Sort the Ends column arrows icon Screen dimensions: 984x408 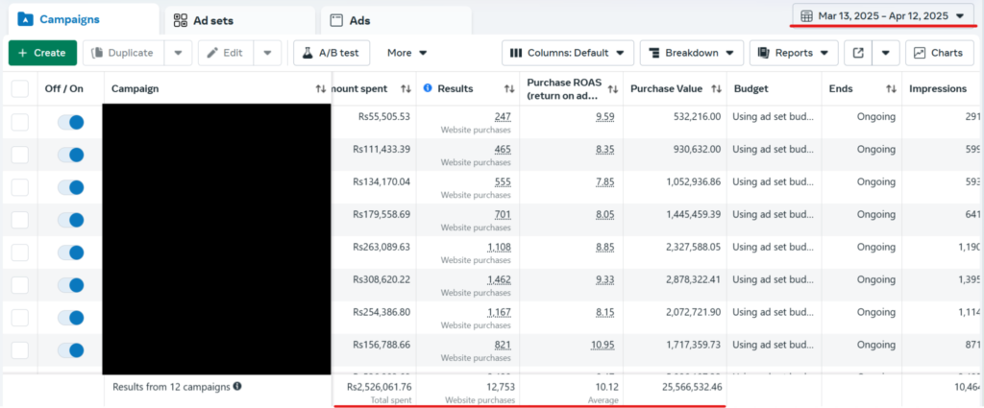coord(891,89)
